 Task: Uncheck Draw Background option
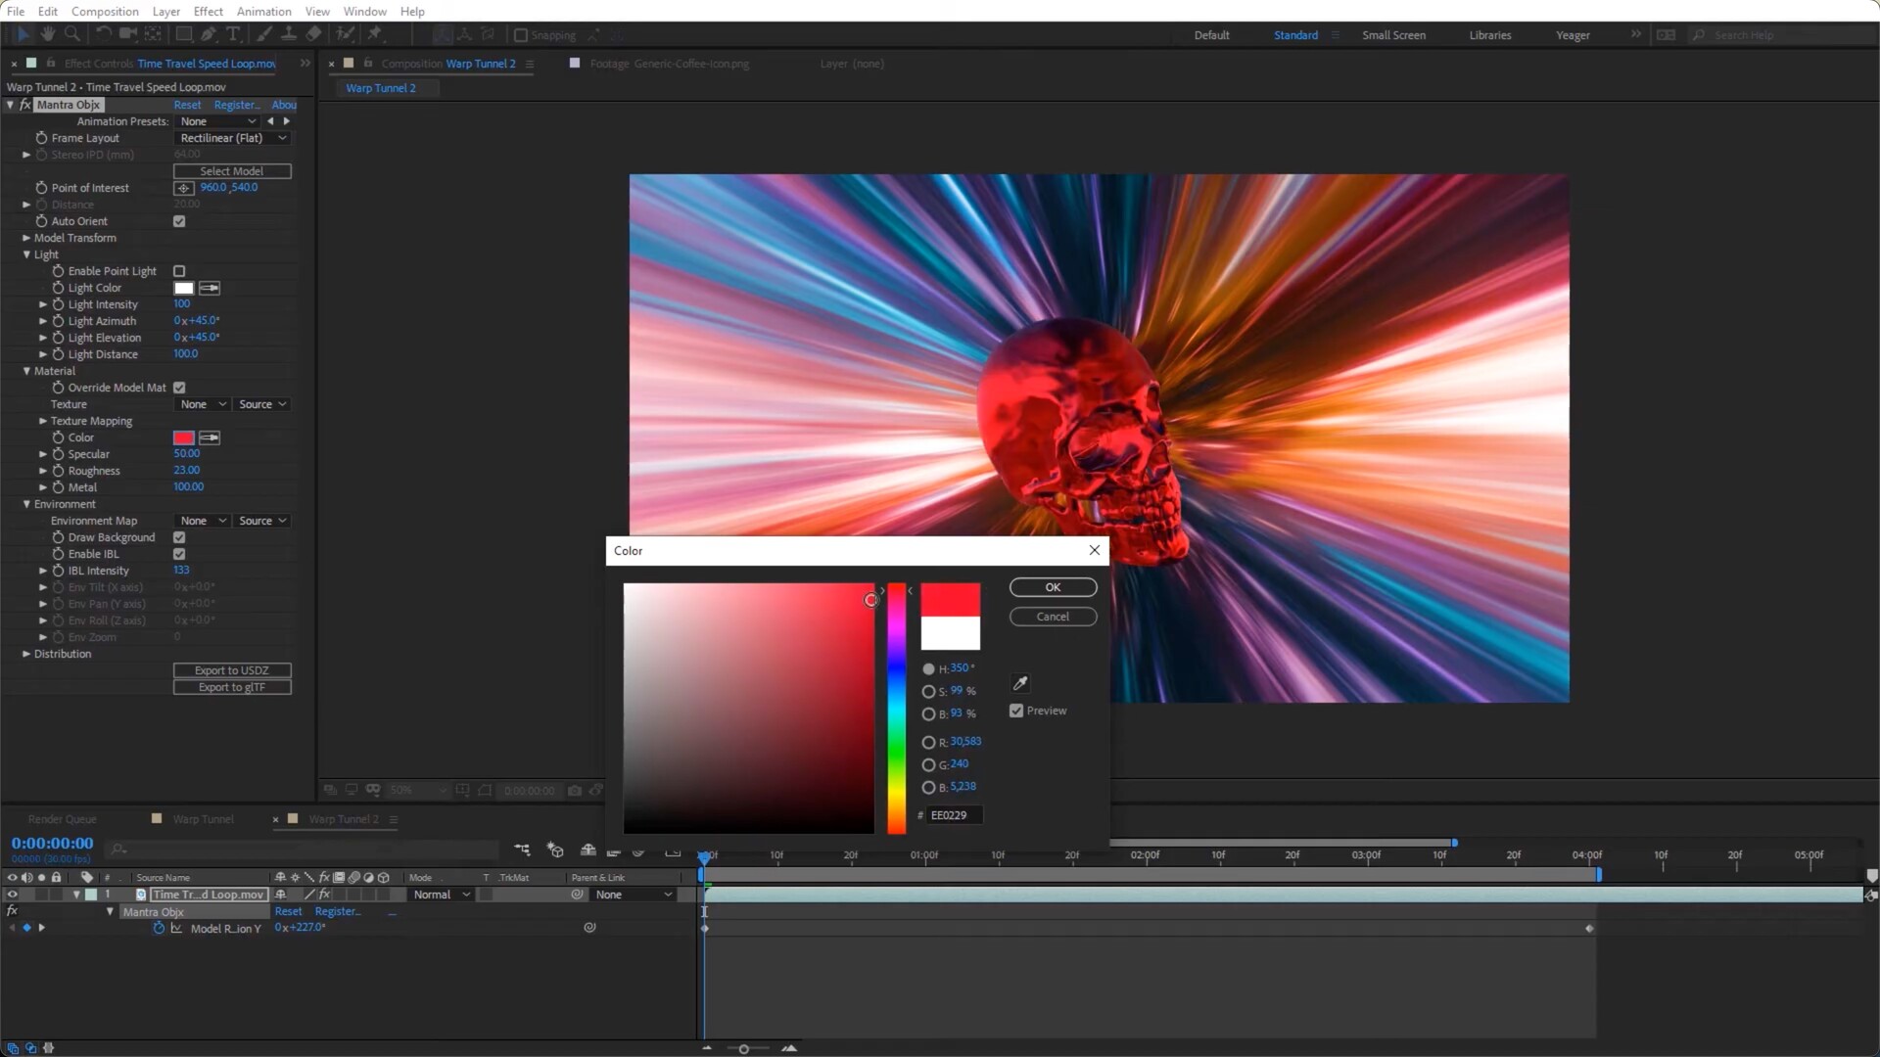coord(179,537)
